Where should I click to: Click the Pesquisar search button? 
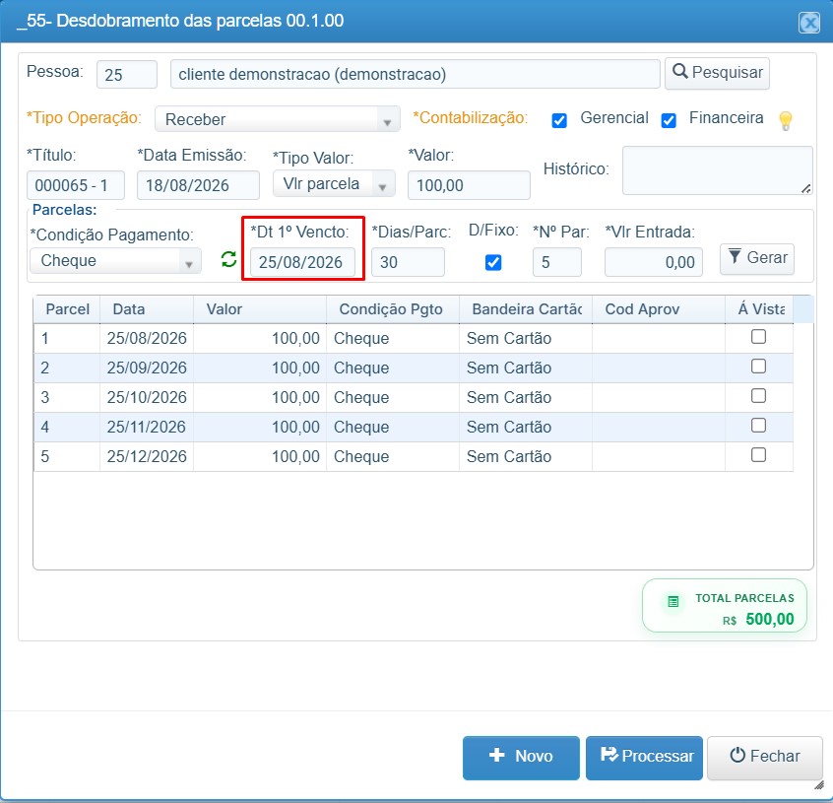717,73
